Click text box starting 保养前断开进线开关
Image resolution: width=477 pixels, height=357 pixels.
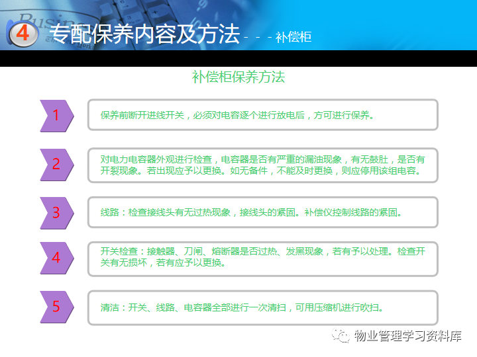[x=263, y=115]
